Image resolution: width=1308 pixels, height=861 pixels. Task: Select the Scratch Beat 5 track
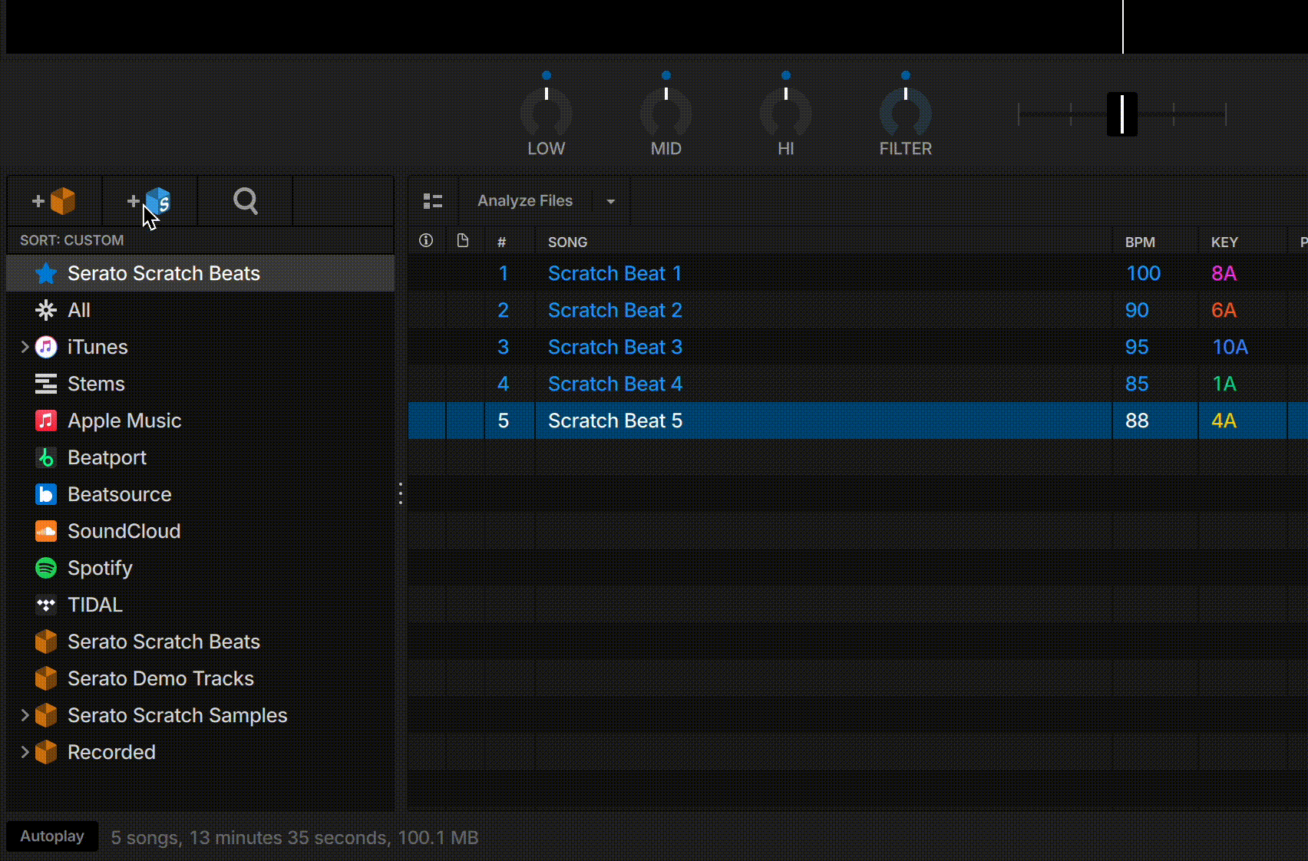click(x=857, y=421)
